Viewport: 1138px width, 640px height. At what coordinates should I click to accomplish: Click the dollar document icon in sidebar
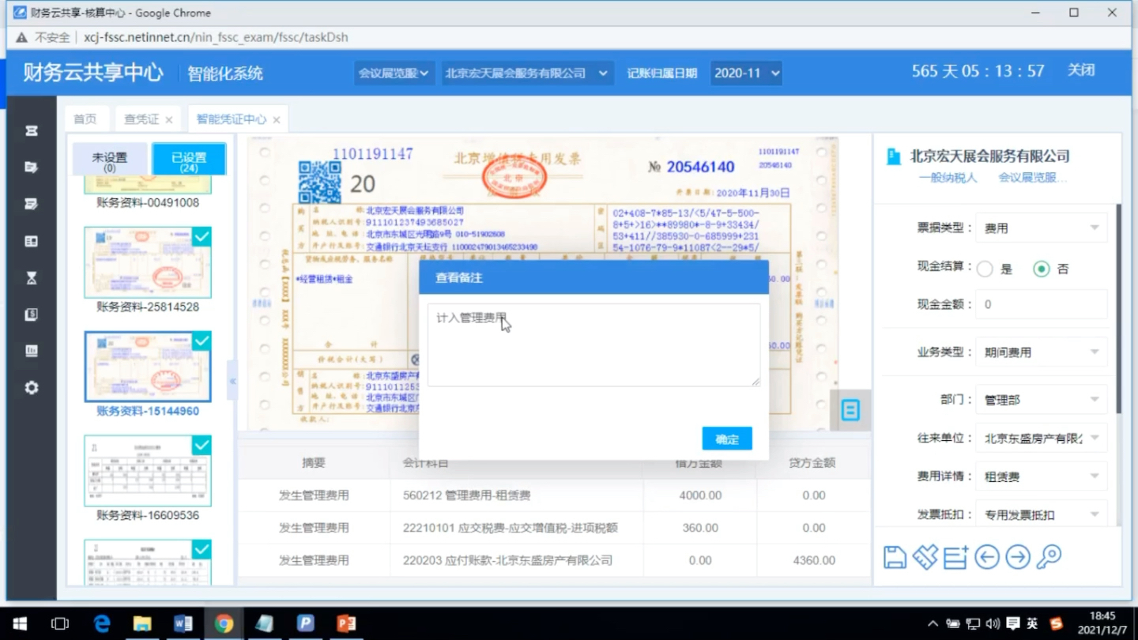click(x=32, y=314)
